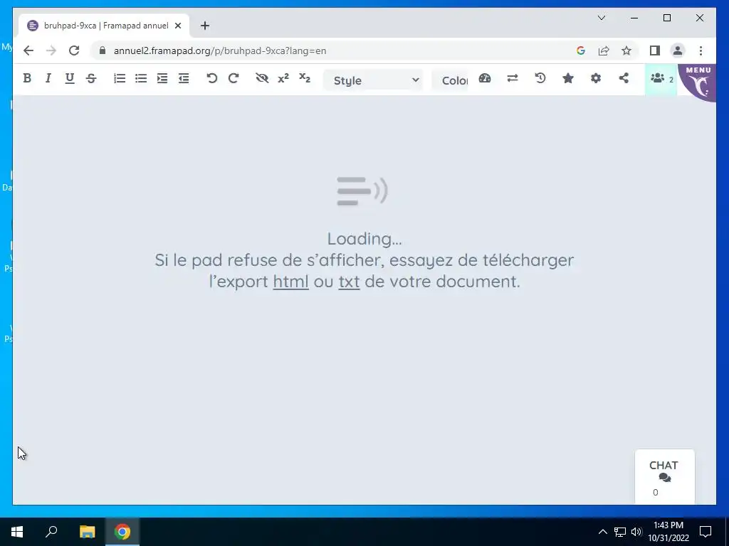View site information lock icon
The image size is (729, 546).
coord(103,50)
